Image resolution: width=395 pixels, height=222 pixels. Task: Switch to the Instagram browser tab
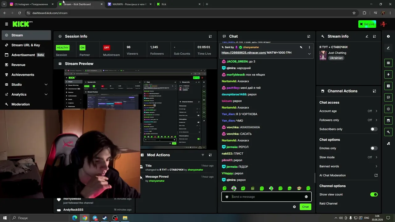point(31,4)
